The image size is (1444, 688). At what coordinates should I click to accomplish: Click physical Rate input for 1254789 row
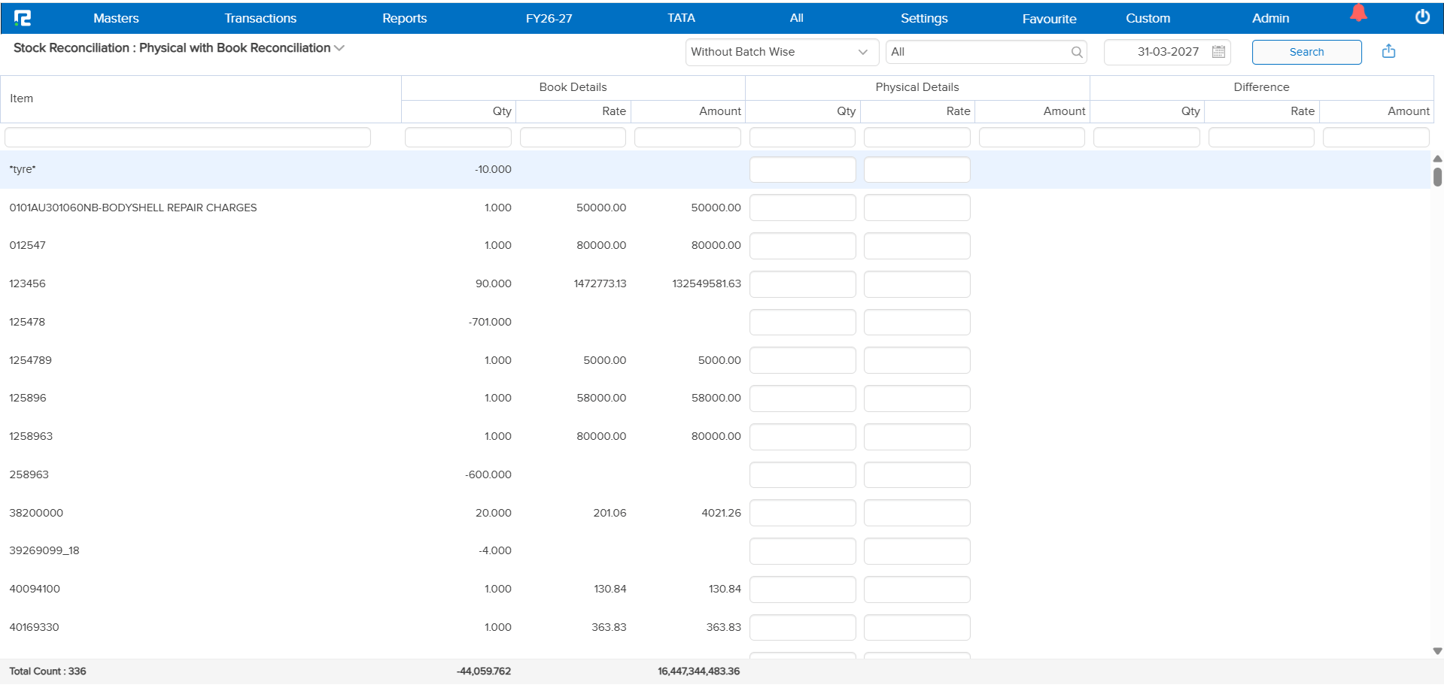(x=917, y=360)
